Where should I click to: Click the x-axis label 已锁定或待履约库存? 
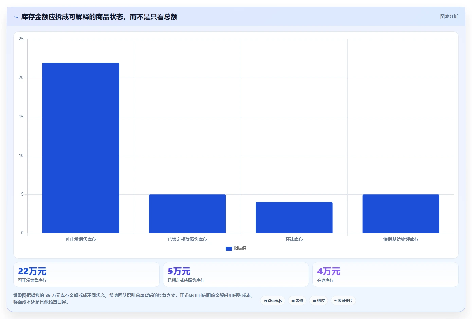click(187, 239)
